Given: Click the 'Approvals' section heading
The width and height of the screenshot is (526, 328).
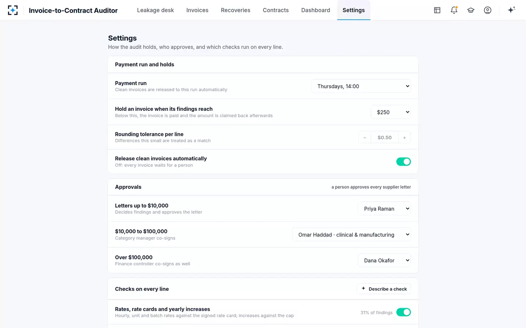Looking at the screenshot, I should [128, 187].
